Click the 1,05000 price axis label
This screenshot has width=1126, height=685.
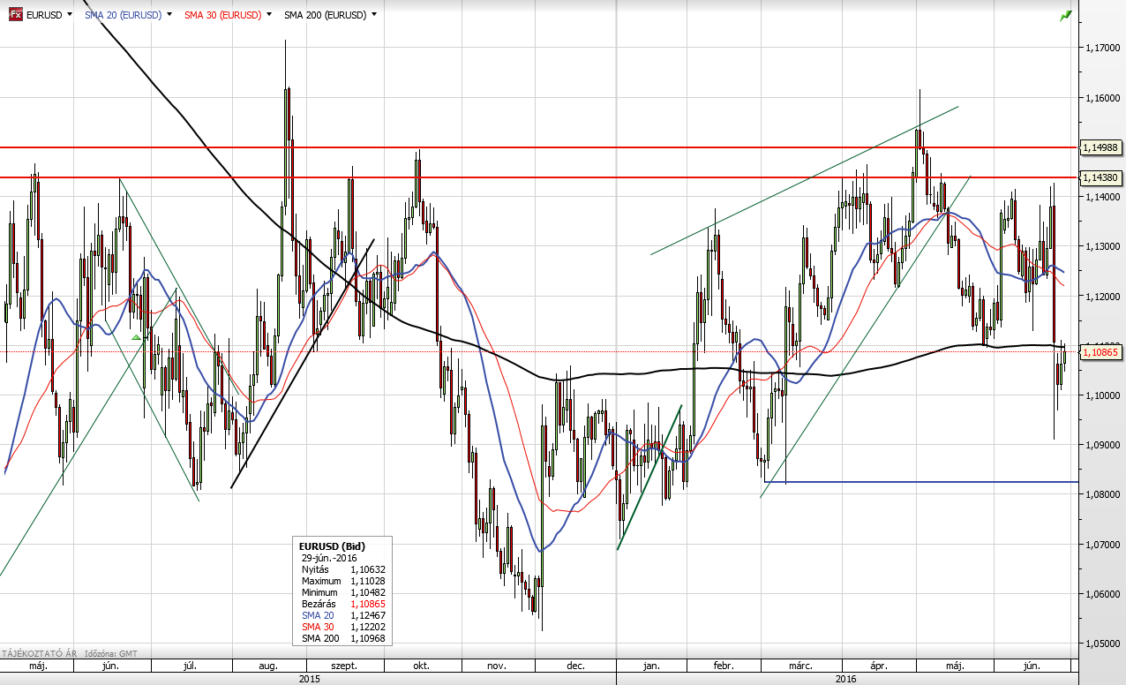click(1105, 644)
